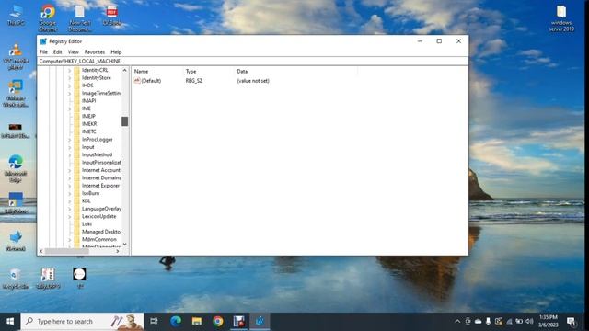Open Task View from the taskbar
This screenshot has height=331, width=589.
(154, 322)
